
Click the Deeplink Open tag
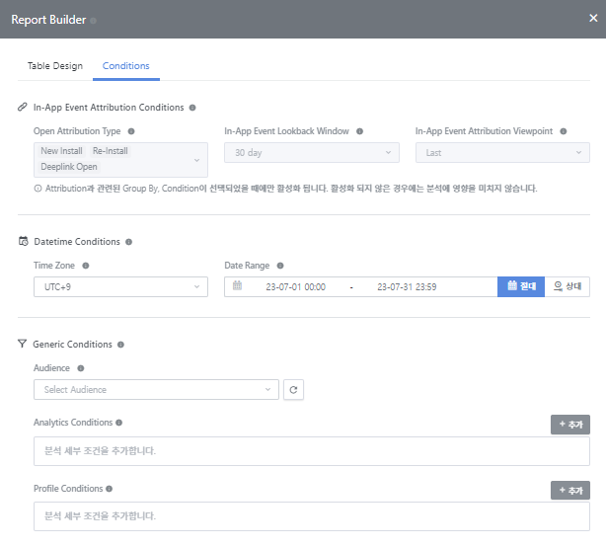(x=69, y=167)
